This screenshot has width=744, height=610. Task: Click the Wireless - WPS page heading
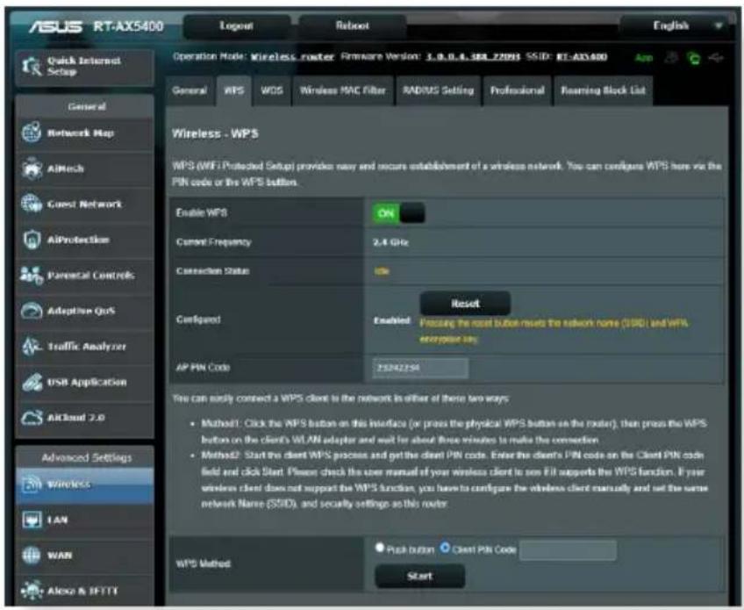216,133
